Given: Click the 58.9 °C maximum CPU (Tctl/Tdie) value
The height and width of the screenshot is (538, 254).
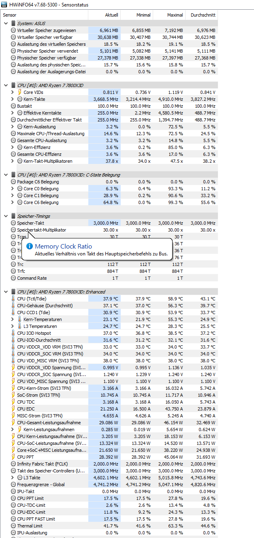Looking at the screenshot, I should 175,299.
